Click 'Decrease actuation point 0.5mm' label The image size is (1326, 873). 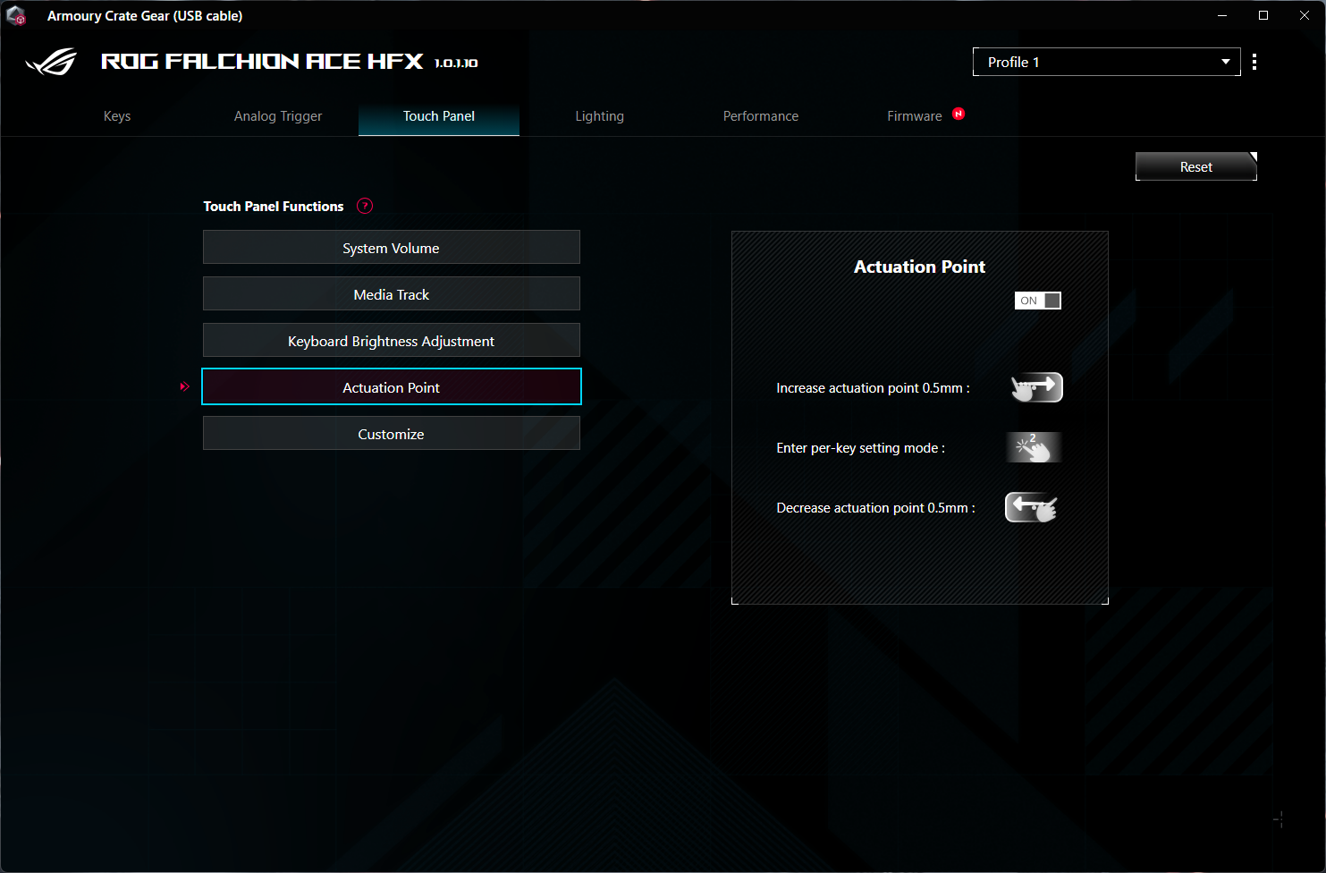875,508
